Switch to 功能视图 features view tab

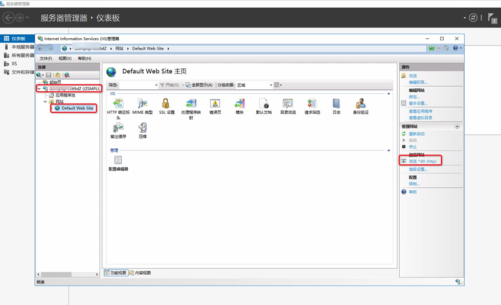click(x=116, y=273)
